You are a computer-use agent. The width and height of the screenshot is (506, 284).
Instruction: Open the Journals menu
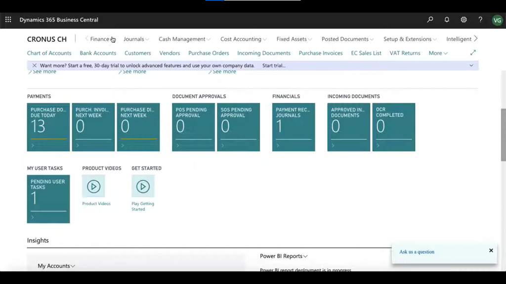(x=135, y=39)
